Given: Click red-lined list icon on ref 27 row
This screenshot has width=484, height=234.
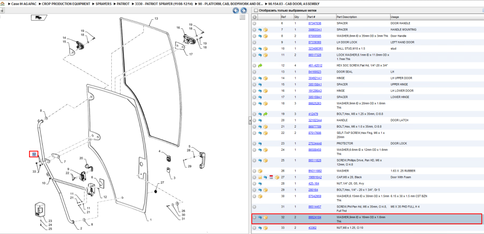Looking at the screenshot, I should click(x=272, y=177).
